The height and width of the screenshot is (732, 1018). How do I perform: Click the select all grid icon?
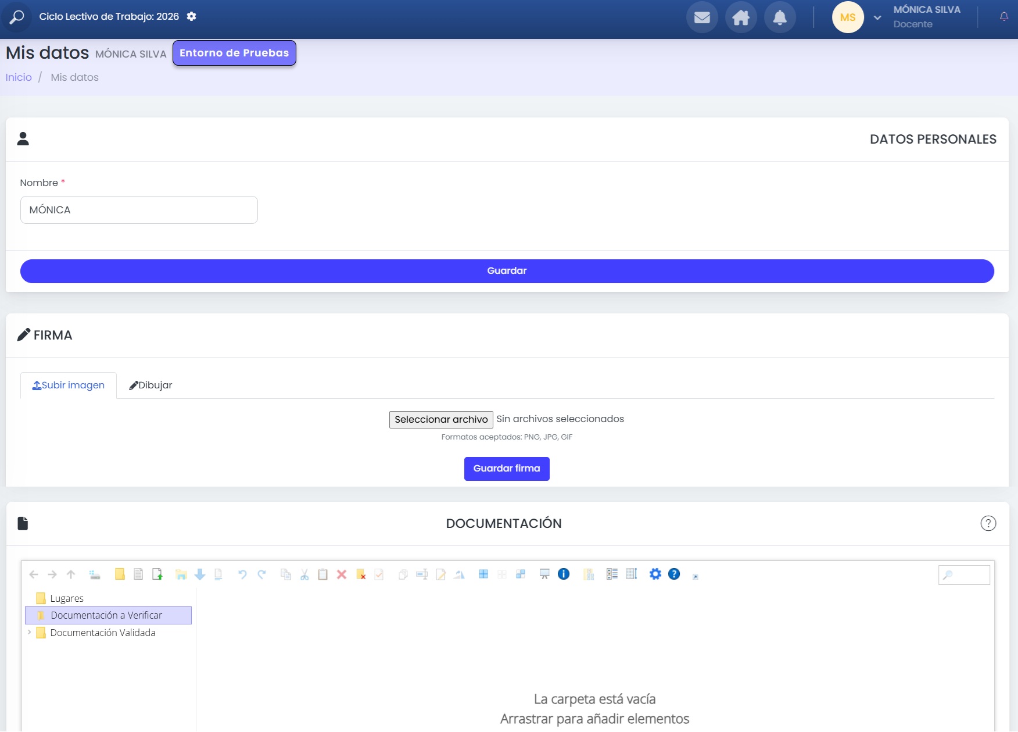[x=483, y=574]
